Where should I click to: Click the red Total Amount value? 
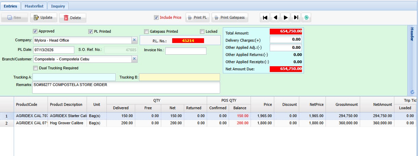[x=286, y=31]
